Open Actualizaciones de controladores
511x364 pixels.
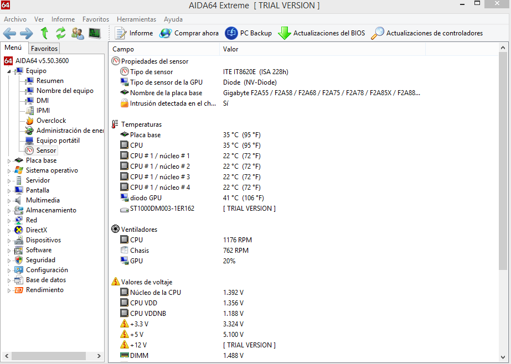(427, 33)
